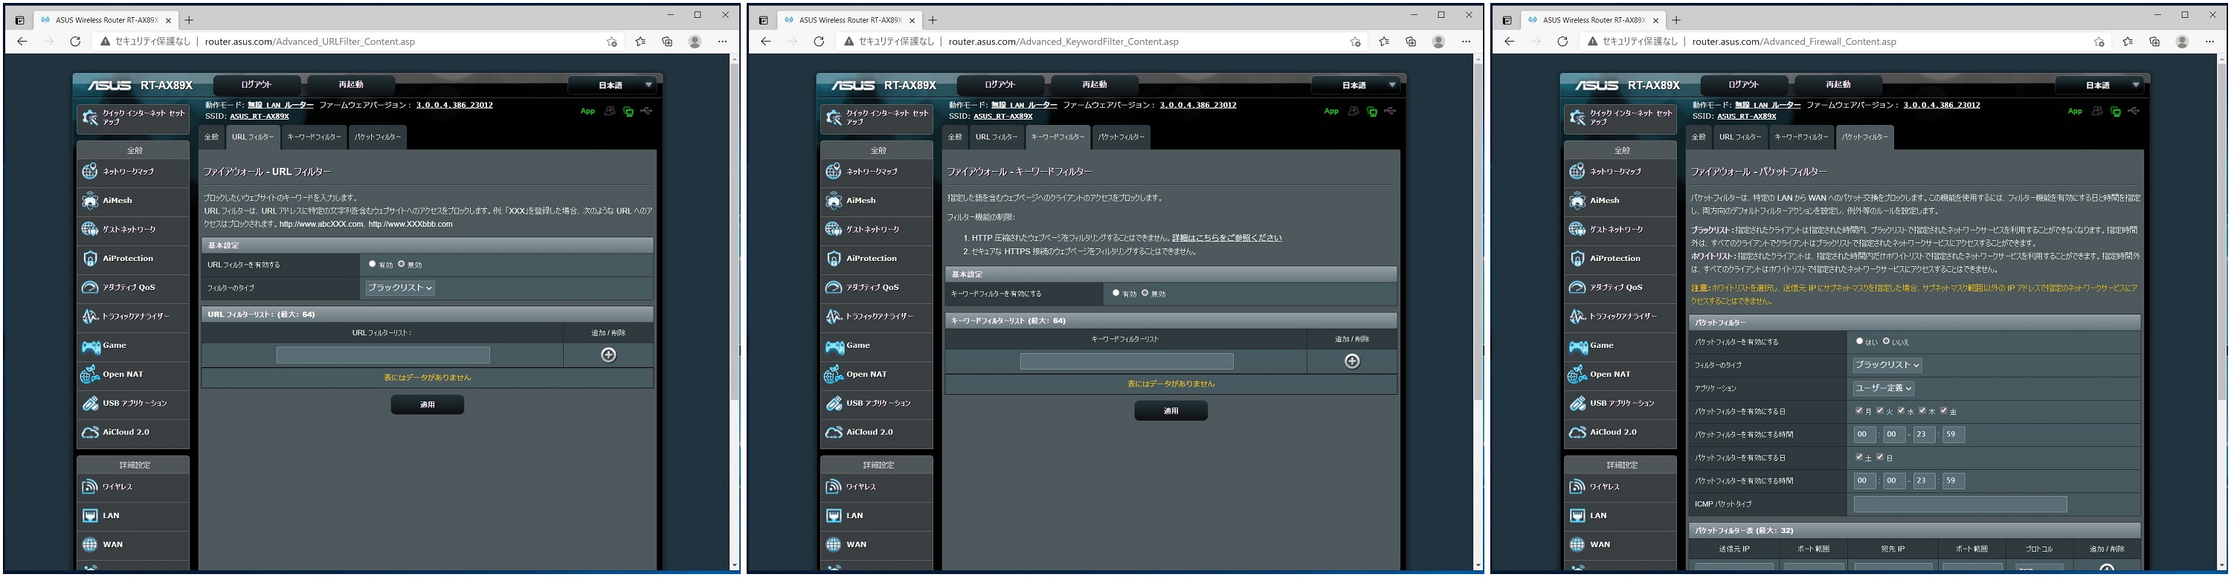Switch to キーワードフィルター tab in the URL Filter window
2231x577 pixels.
pos(314,137)
